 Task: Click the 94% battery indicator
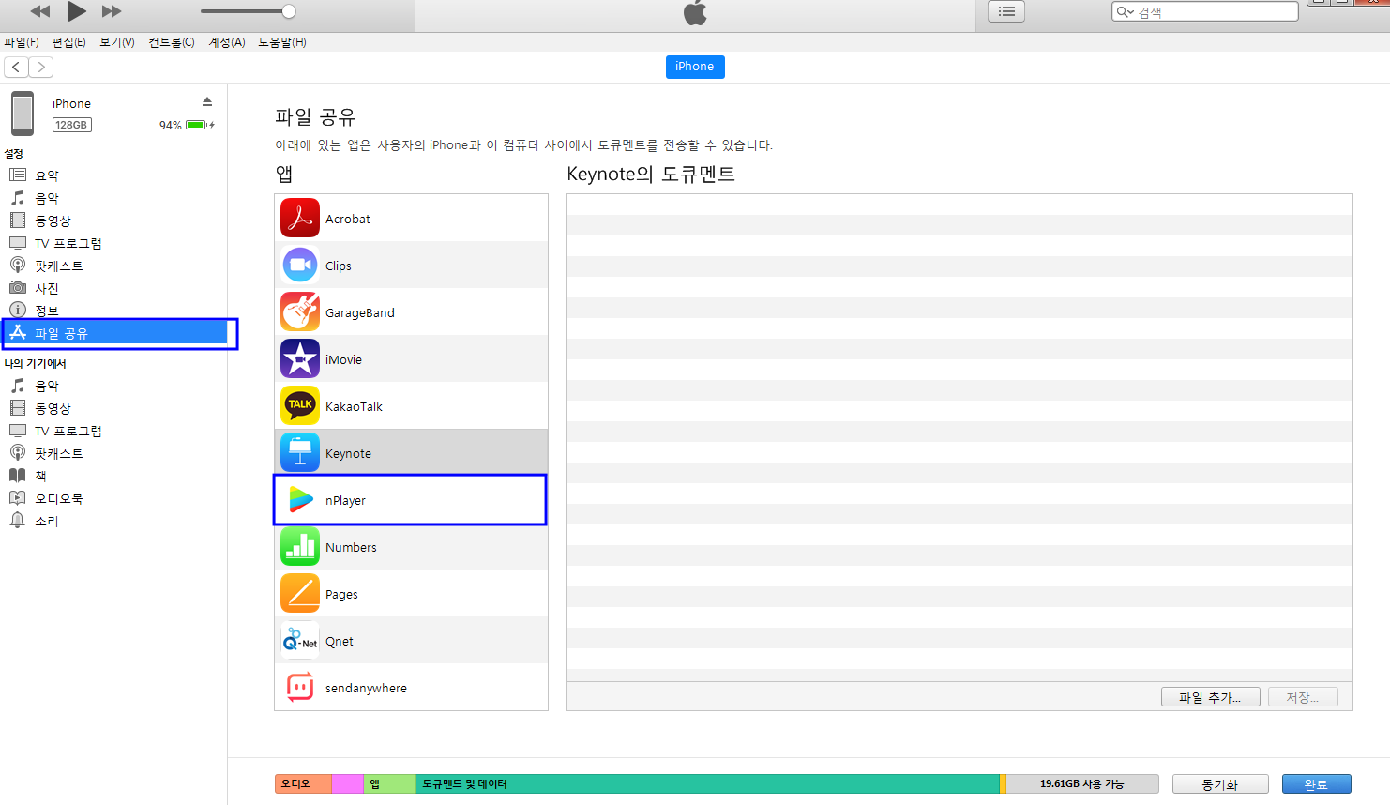pyautogui.click(x=187, y=125)
